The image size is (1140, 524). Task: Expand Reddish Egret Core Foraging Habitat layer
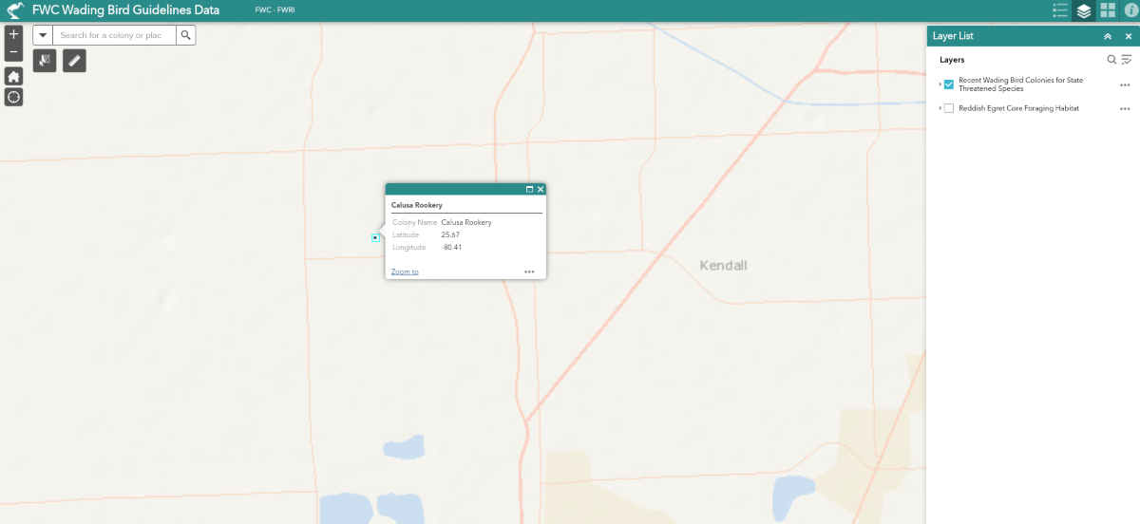click(940, 108)
